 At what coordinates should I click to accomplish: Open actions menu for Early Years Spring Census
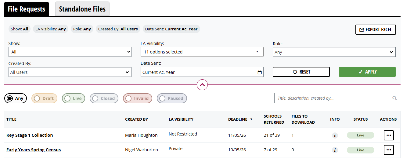[x=389, y=150]
